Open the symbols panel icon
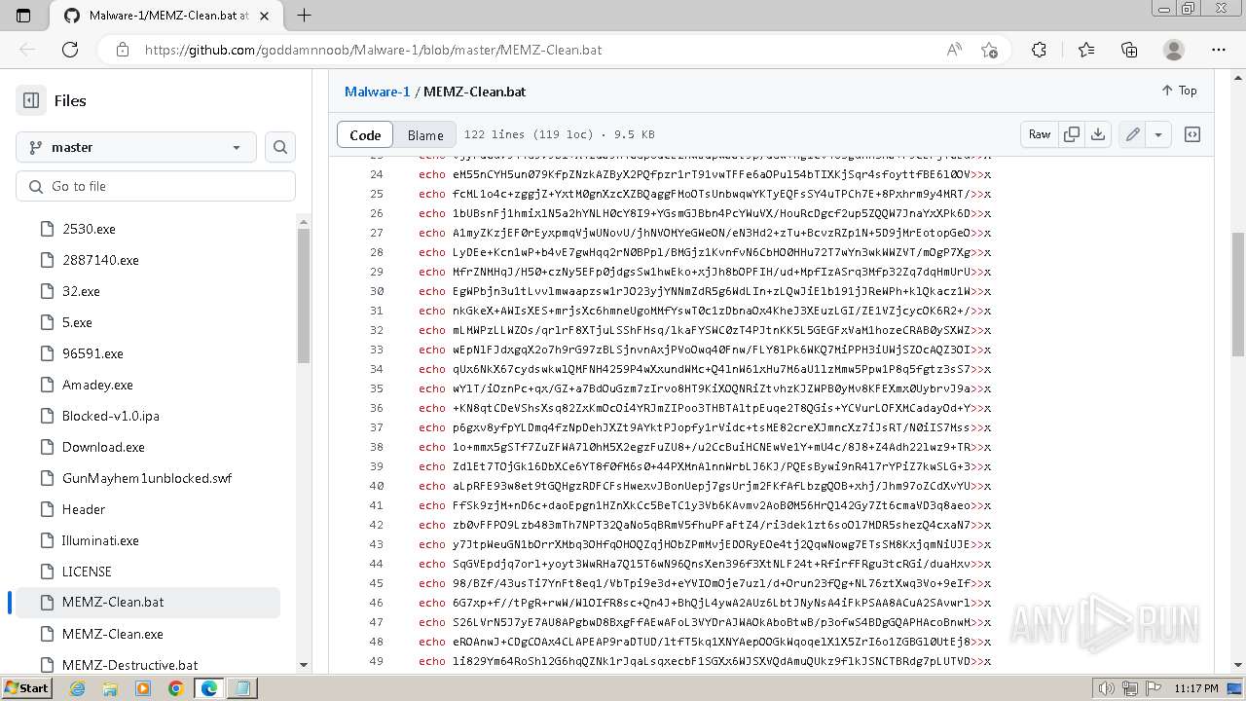The height and width of the screenshot is (701, 1246). tap(1192, 134)
